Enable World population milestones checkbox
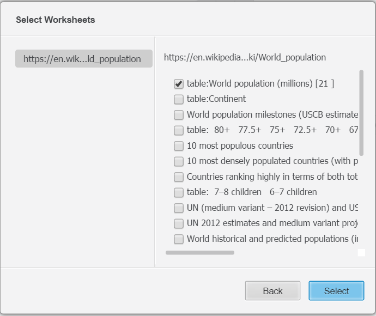The image size is (376, 316). (178, 115)
